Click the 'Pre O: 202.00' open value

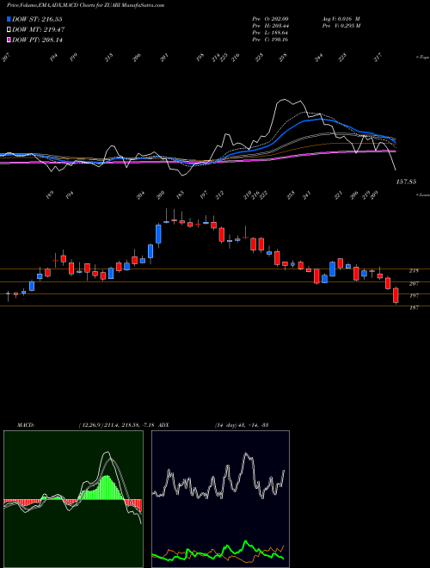270,18
